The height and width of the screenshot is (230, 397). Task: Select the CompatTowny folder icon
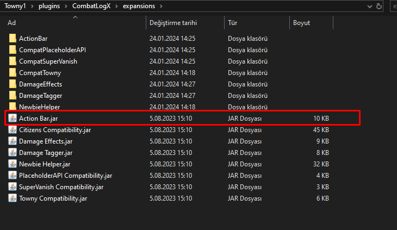tap(13, 73)
